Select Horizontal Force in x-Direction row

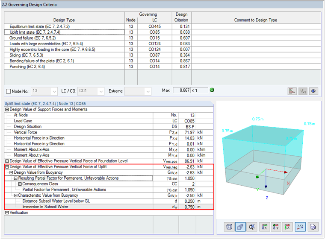click(109, 138)
